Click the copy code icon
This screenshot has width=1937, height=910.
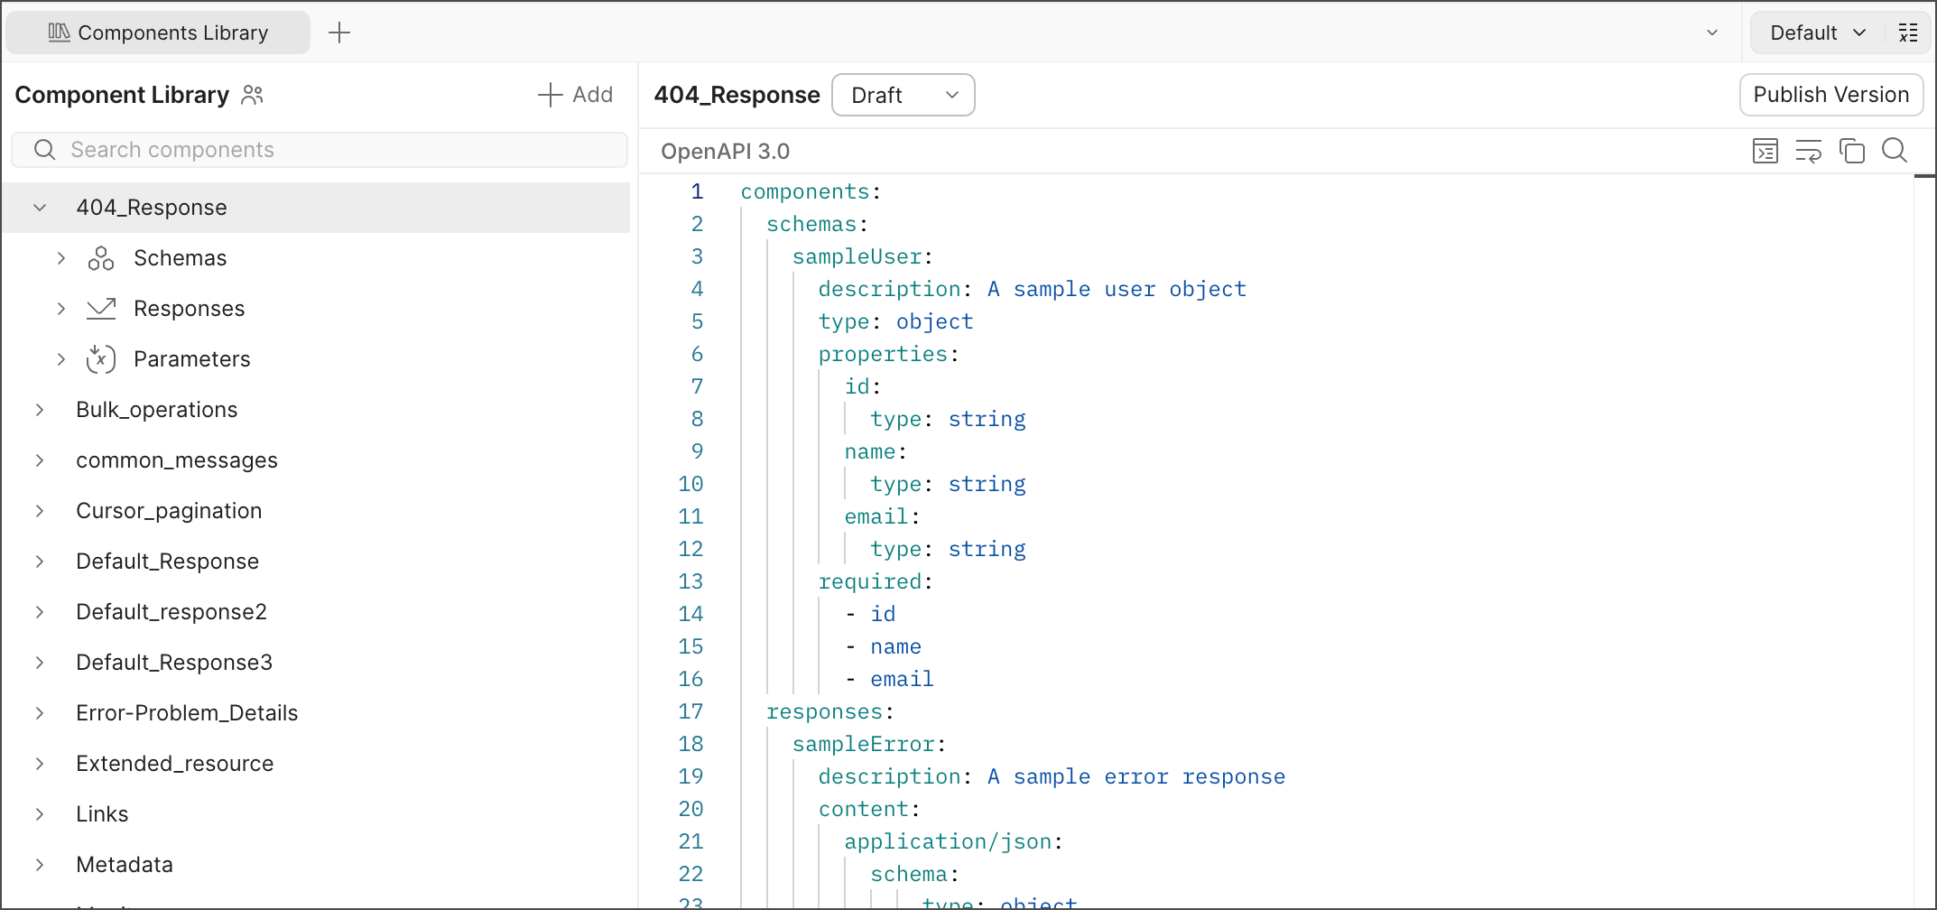point(1851,151)
